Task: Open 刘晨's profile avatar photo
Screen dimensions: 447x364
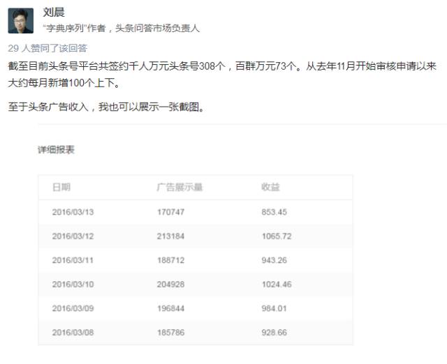Action: pyautogui.click(x=20, y=21)
